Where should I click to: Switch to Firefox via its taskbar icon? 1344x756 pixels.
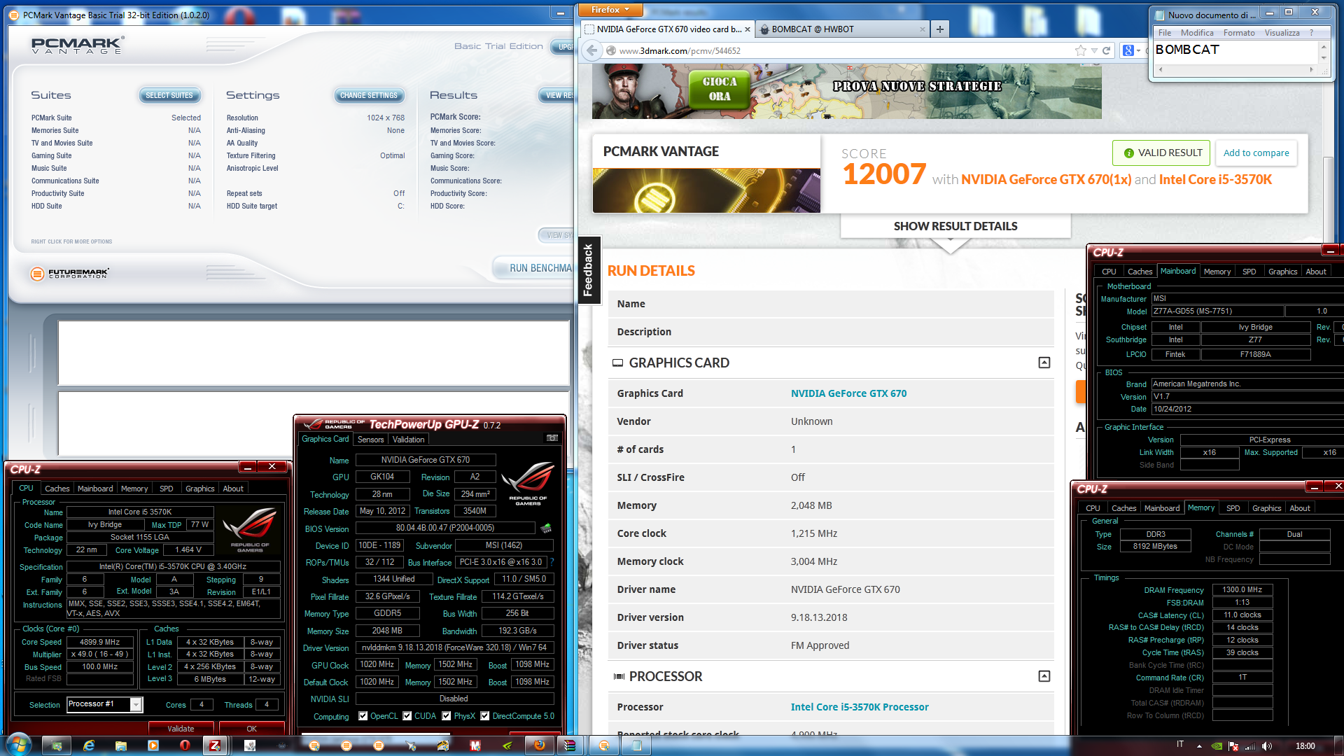(539, 745)
